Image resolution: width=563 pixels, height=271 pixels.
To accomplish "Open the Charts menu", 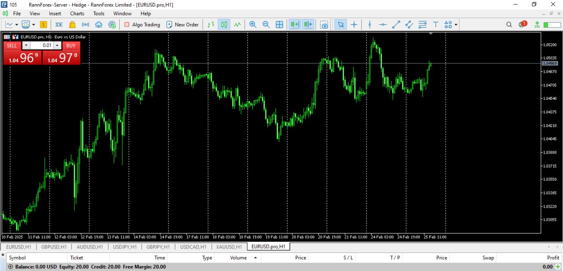I will point(77,14).
